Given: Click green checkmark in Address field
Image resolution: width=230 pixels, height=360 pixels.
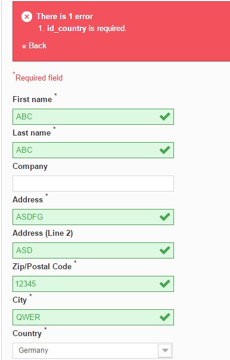Looking at the screenshot, I should (x=164, y=217).
